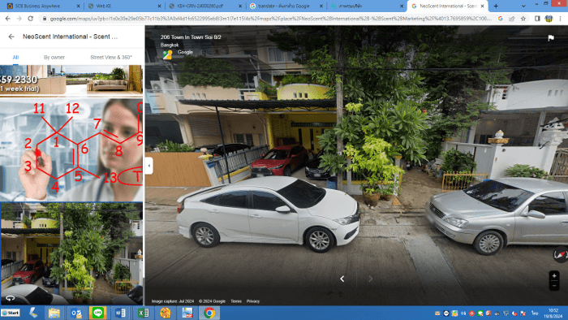Viewport: 568px width, 320px height.
Task: Show the next street view image
Action: [x=370, y=279]
